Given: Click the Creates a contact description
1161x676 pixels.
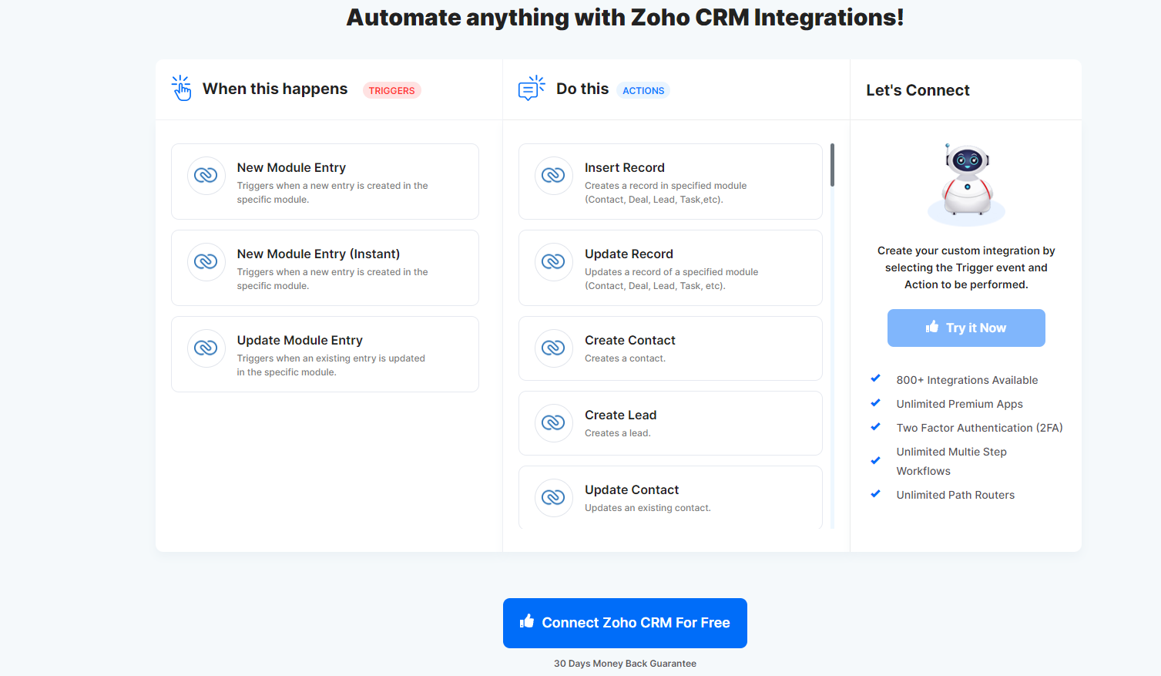Looking at the screenshot, I should 625,358.
